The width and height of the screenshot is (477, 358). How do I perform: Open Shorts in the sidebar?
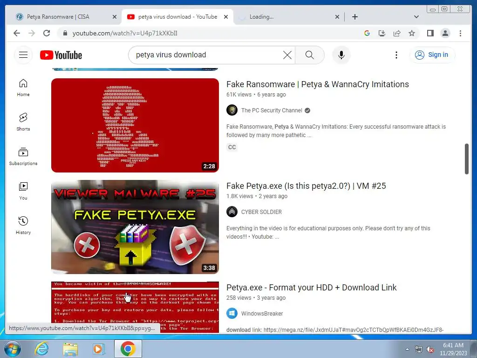pos(23,122)
